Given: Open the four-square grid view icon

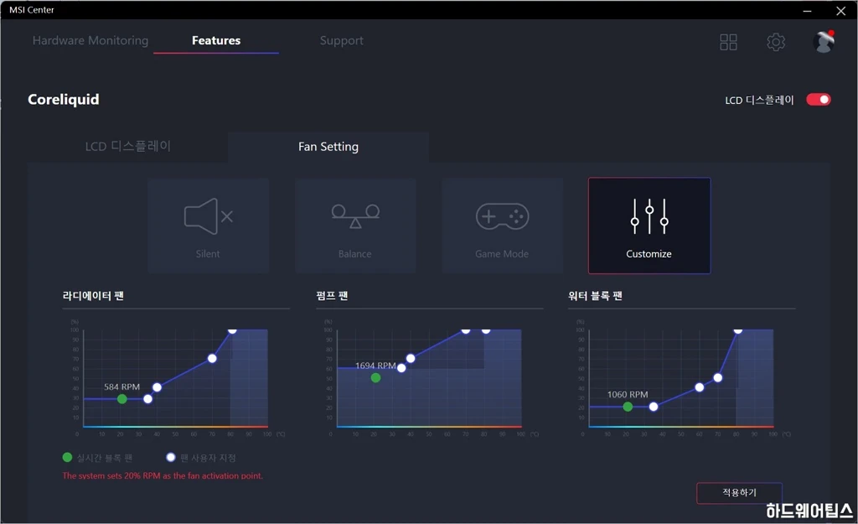Looking at the screenshot, I should (x=728, y=42).
